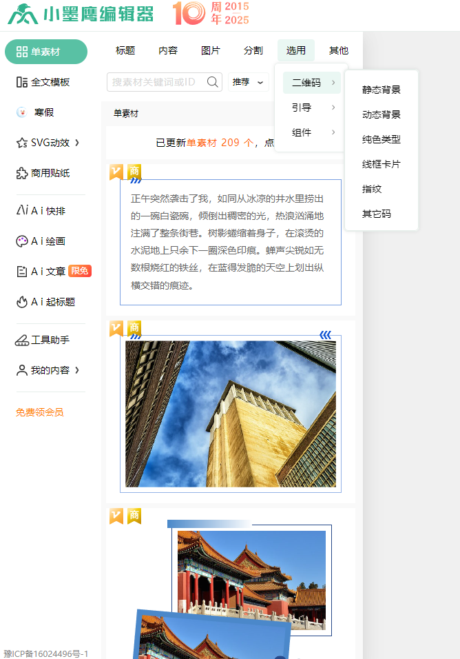This screenshot has width=460, height=659.
Task: Open the 其他 tab
Action: pyautogui.click(x=339, y=50)
